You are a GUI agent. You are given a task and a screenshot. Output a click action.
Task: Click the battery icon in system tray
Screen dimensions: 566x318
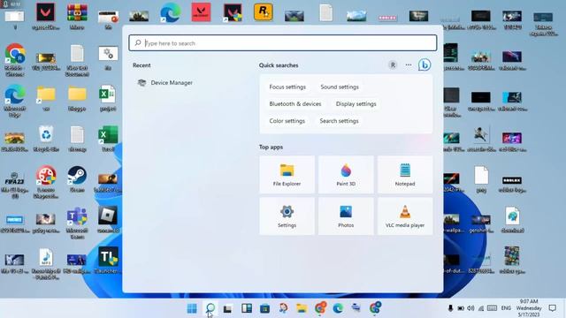click(461, 308)
